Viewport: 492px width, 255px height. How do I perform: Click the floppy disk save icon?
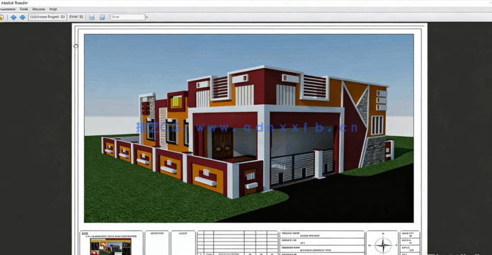click(91, 17)
